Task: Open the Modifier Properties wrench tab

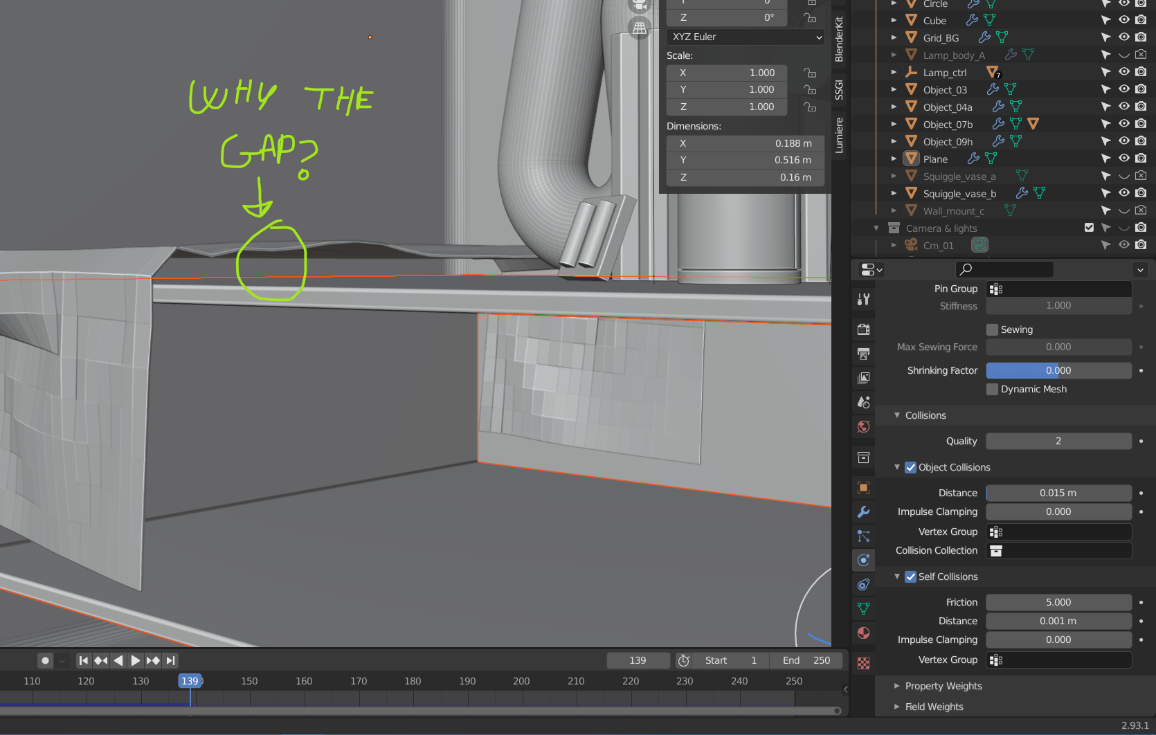Action: pyautogui.click(x=863, y=512)
